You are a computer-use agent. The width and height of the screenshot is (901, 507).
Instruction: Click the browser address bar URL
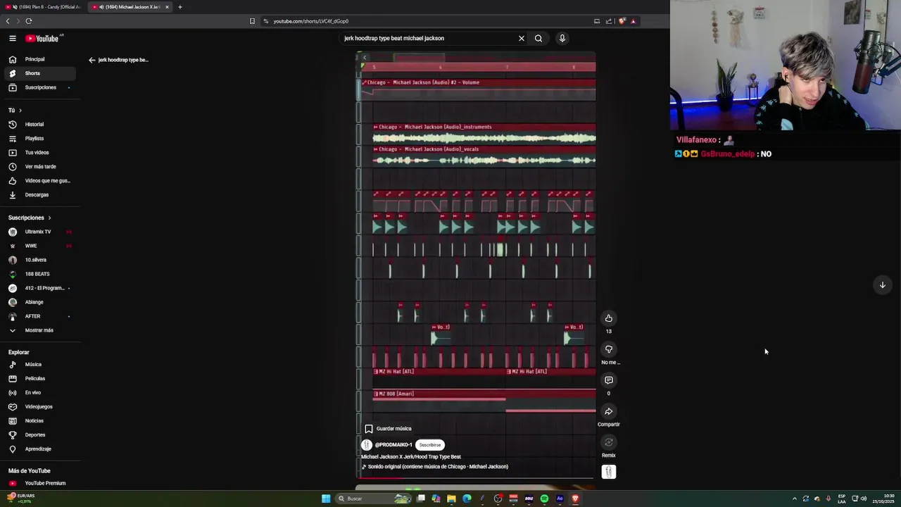pyautogui.click(x=311, y=21)
